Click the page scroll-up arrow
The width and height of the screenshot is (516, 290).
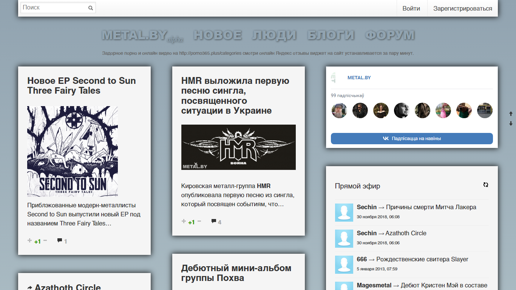pyautogui.click(x=511, y=114)
